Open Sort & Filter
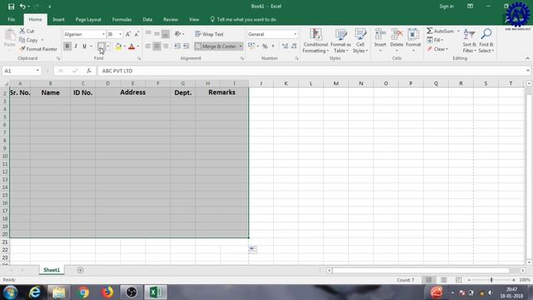The width and height of the screenshot is (533, 300). 469,41
